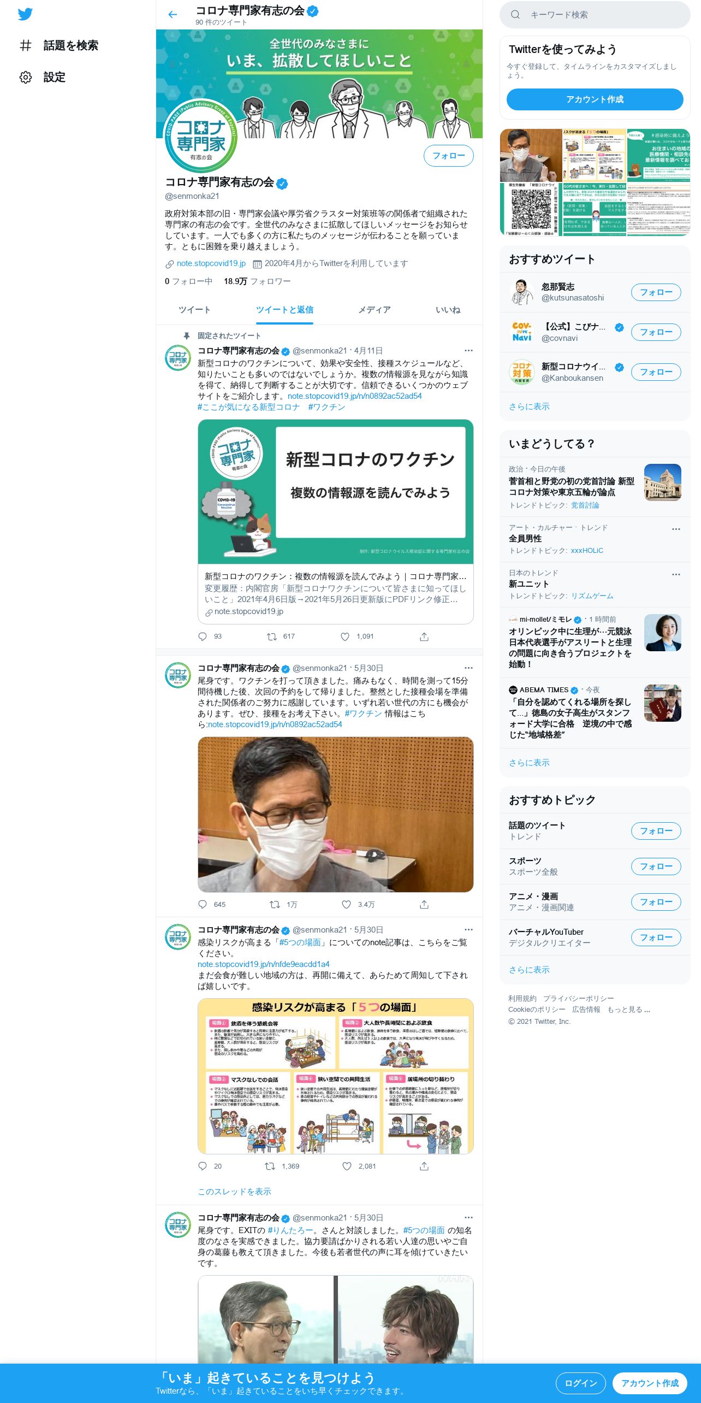701x1403 pixels.
Task: Open profile link note.stopcovid19.jp
Action: pyautogui.click(x=211, y=263)
